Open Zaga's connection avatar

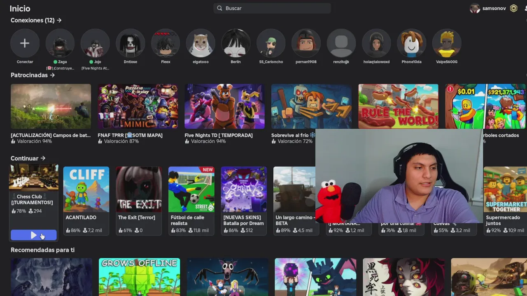pos(60,43)
